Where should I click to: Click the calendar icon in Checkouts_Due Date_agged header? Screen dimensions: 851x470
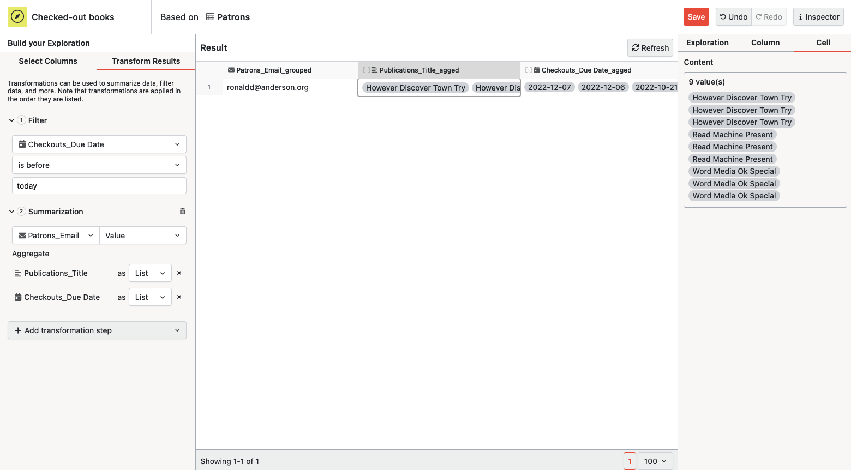coord(537,70)
